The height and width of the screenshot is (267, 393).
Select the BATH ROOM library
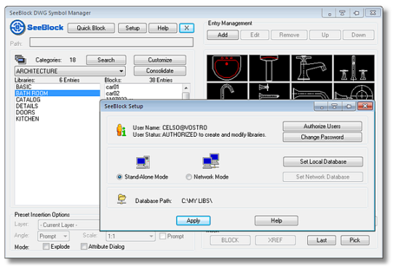[57, 93]
